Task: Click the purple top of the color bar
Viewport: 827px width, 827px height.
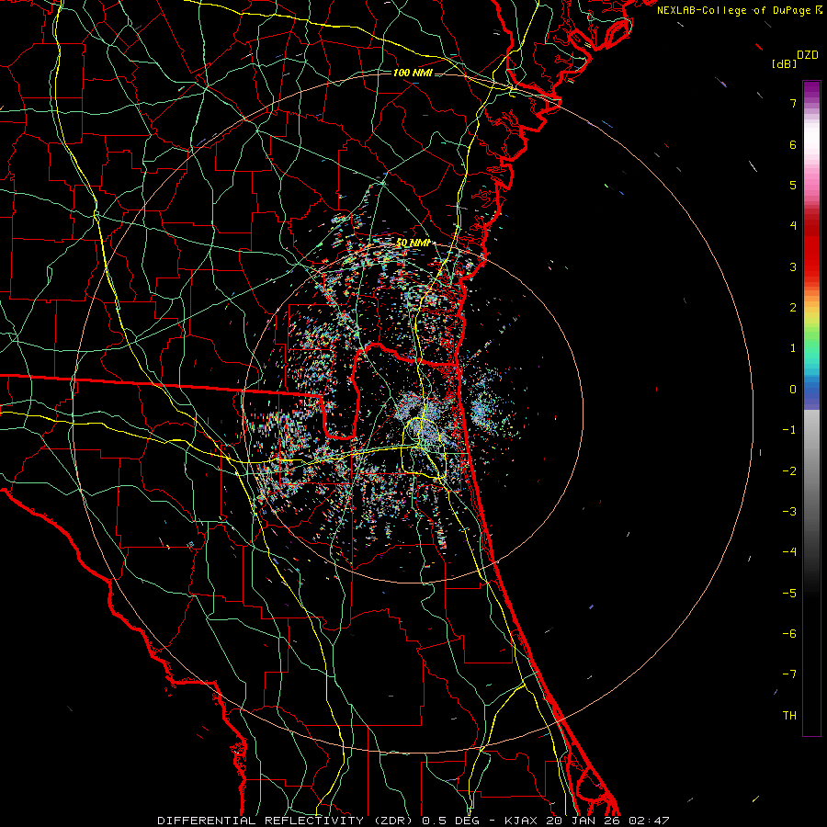Action: [x=811, y=90]
